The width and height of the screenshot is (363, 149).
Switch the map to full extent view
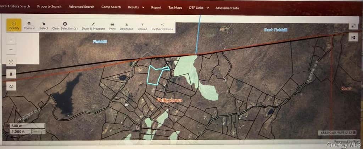pos(11,62)
